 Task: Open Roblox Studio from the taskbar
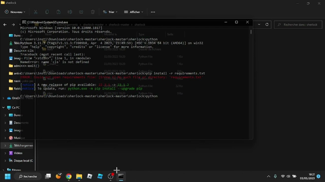[100, 176]
